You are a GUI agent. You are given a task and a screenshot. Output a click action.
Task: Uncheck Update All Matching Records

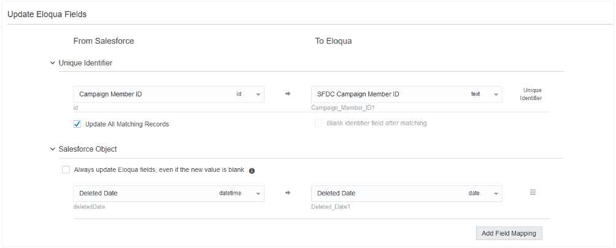77,124
